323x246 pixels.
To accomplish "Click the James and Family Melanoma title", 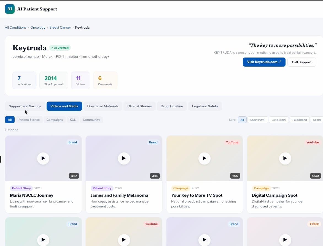I will coord(119,195).
